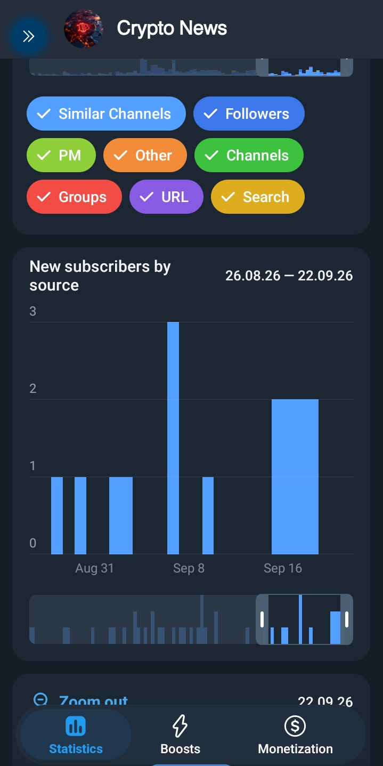Open Boosts via the lightning bolt icon
The width and height of the screenshot is (383, 766).
click(181, 726)
